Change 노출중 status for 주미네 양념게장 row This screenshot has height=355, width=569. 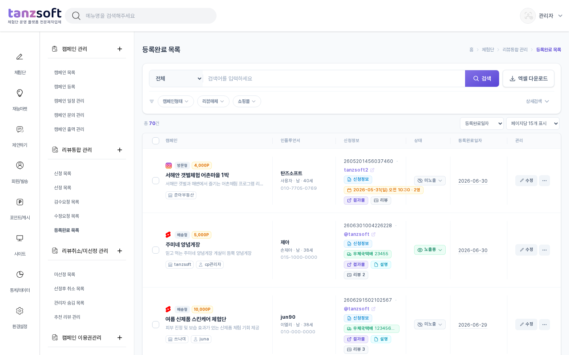430,250
